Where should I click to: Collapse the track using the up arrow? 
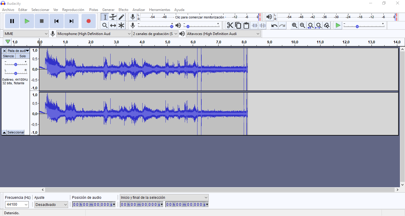pos(4,132)
